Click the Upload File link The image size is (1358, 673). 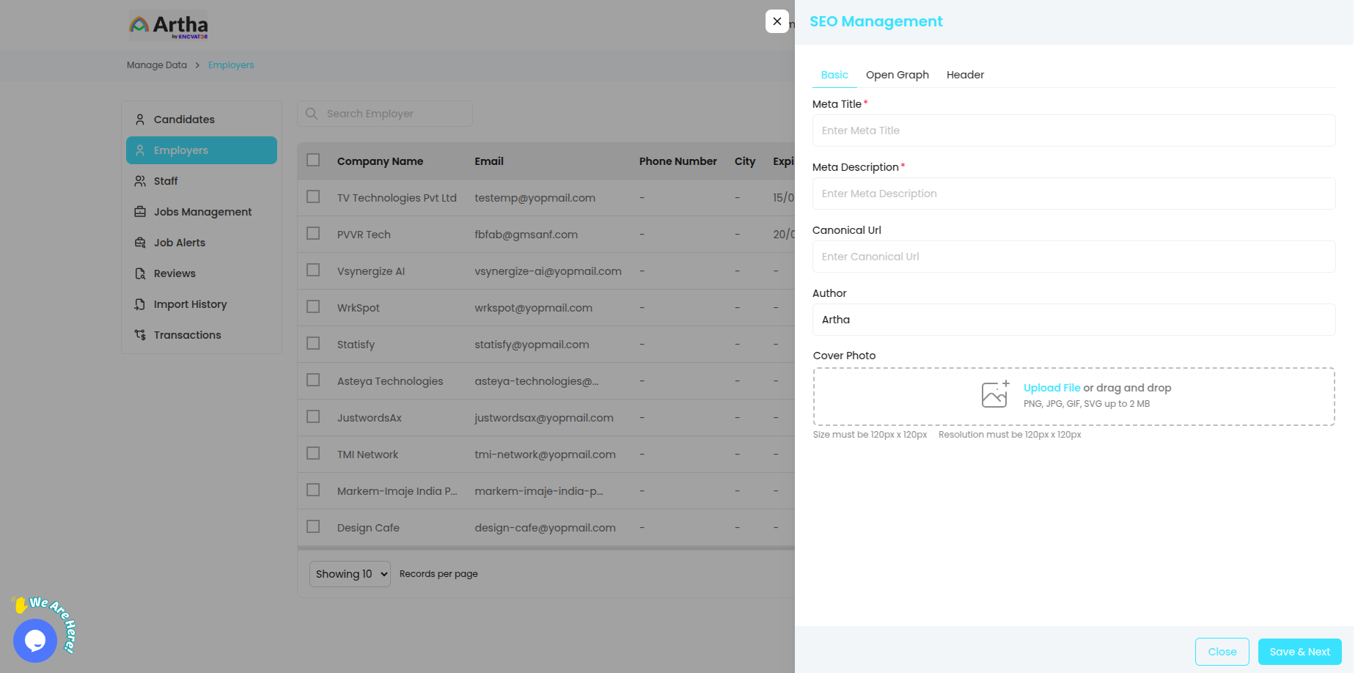pyautogui.click(x=1051, y=388)
